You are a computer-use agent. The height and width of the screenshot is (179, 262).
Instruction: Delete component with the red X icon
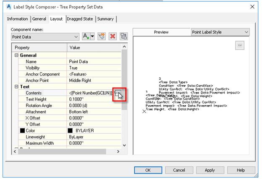[113, 36]
